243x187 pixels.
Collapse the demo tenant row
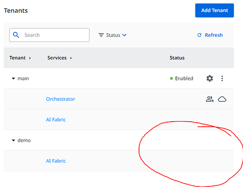click(13, 141)
